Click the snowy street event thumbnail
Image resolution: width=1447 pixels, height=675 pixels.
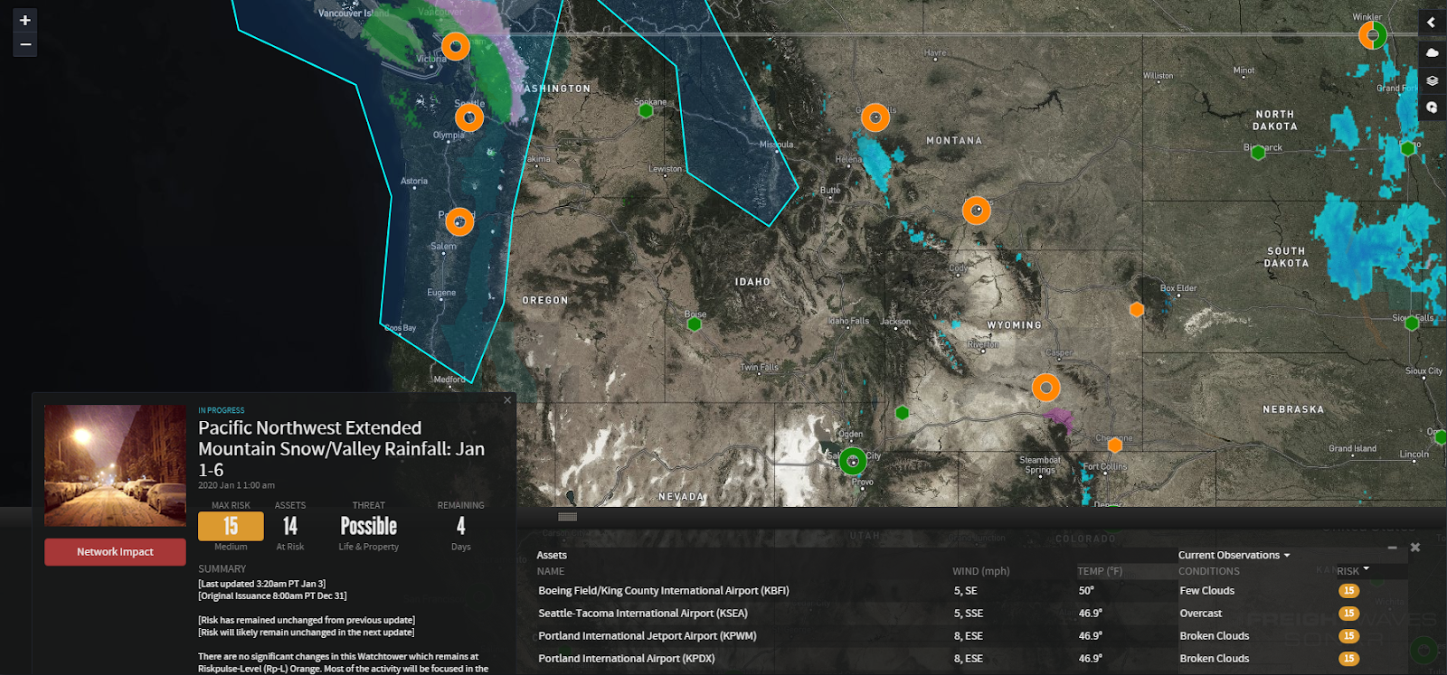click(x=115, y=465)
